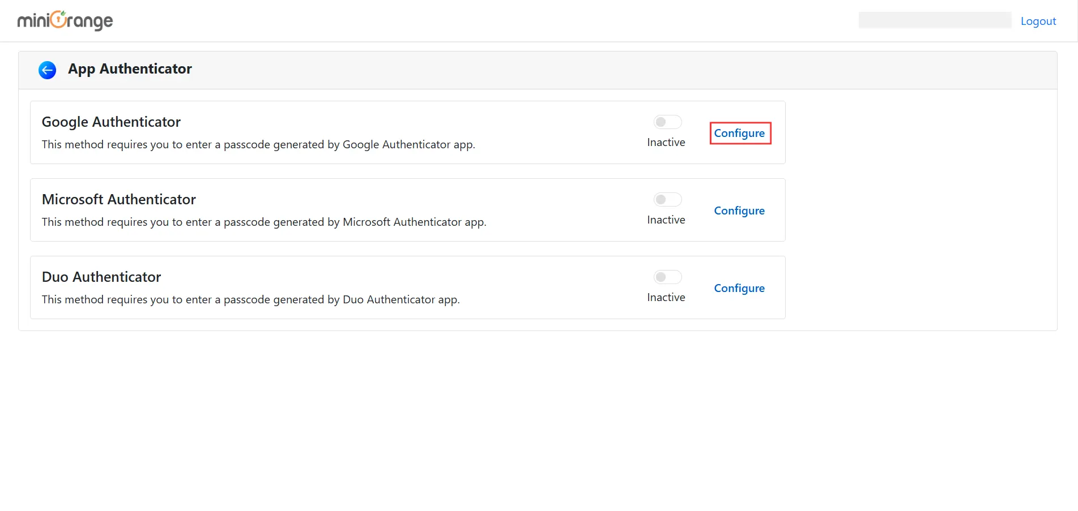Select the Google Authenticator description text

pos(258,144)
